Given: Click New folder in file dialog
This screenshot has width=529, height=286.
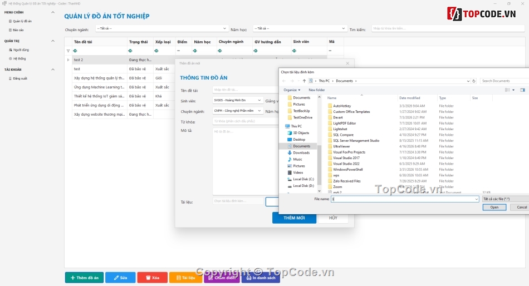Looking at the screenshot, I should (317, 90).
